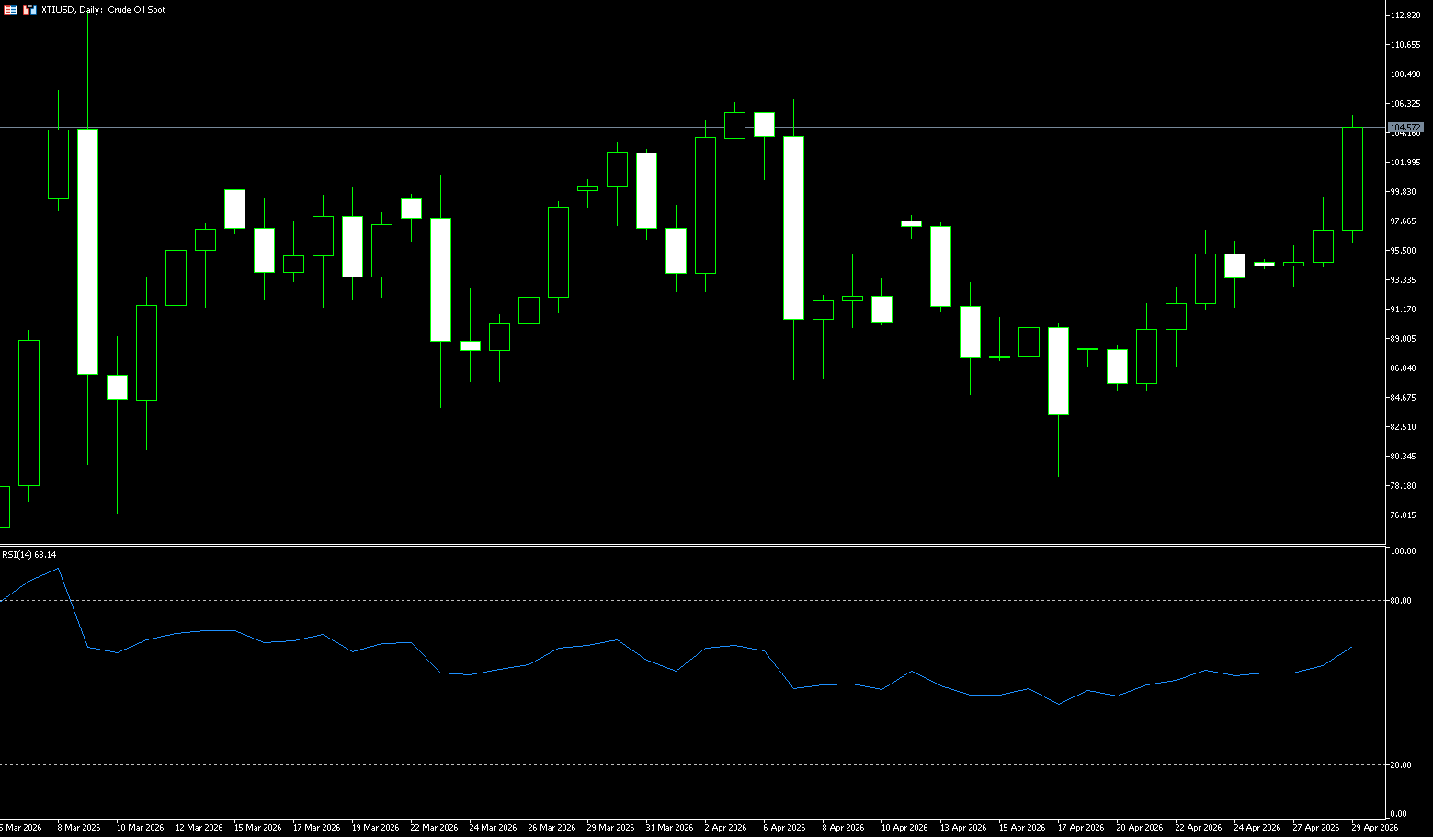Click the 17 Apr 2026 date label
The width and height of the screenshot is (1433, 837).
[x=1080, y=828]
